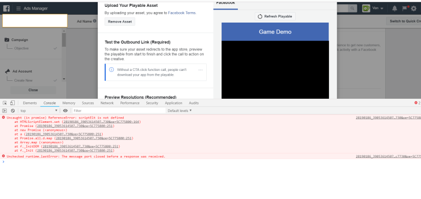The height and width of the screenshot is (199, 421).
Task: Activate DevTools inspect element icon
Action: tap(5, 103)
